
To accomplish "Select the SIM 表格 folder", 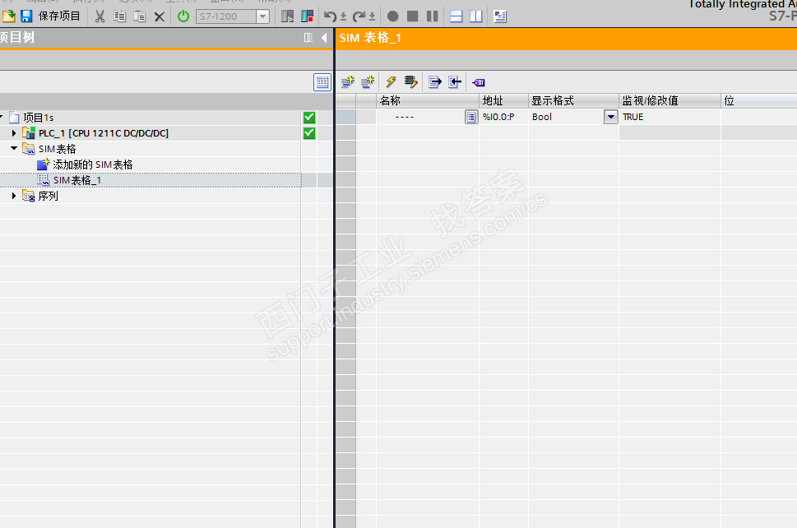I will click(57, 149).
